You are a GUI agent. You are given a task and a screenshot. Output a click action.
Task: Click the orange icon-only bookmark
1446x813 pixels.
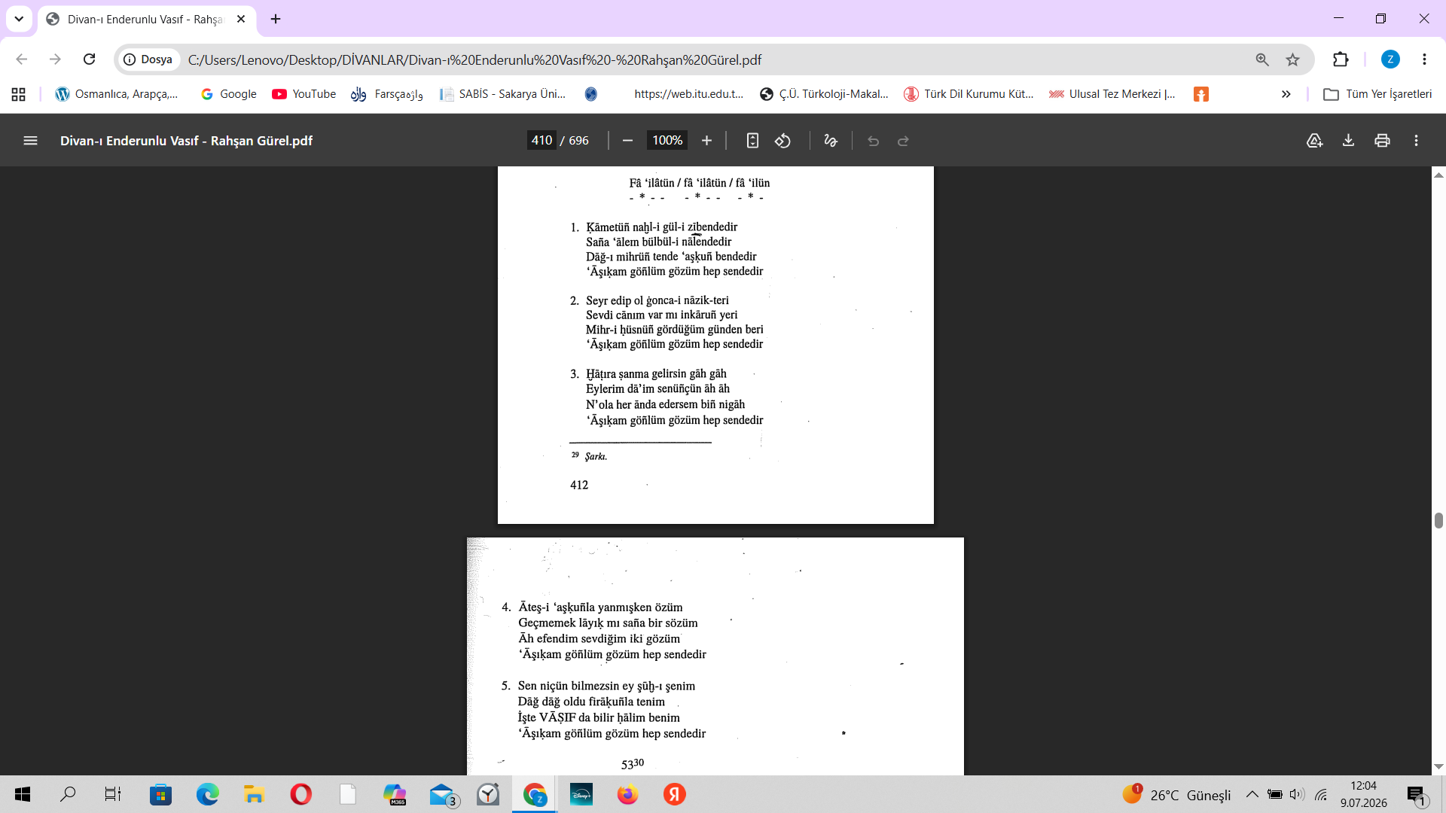pos(1201,94)
